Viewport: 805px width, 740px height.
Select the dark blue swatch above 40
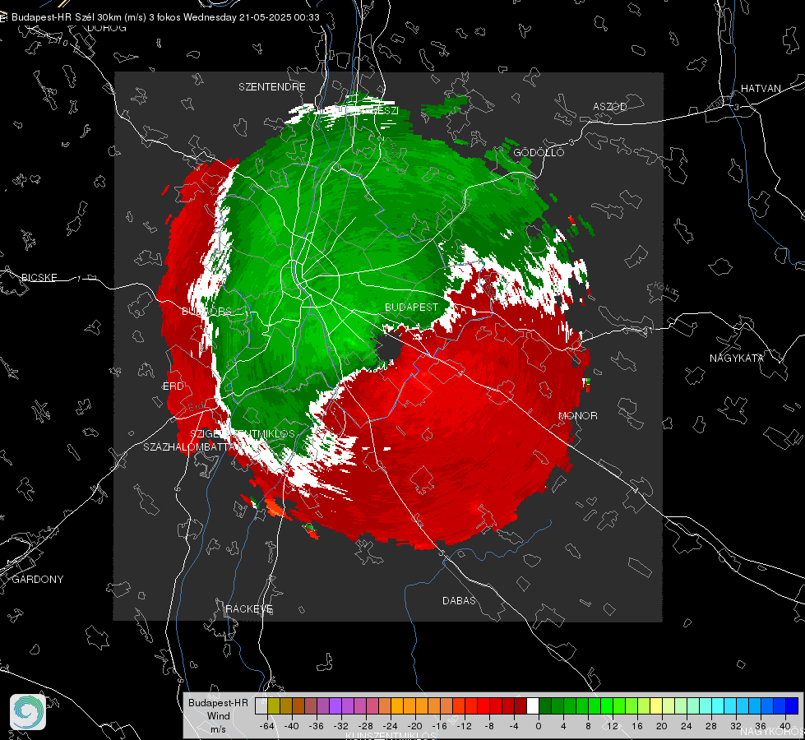point(792,705)
